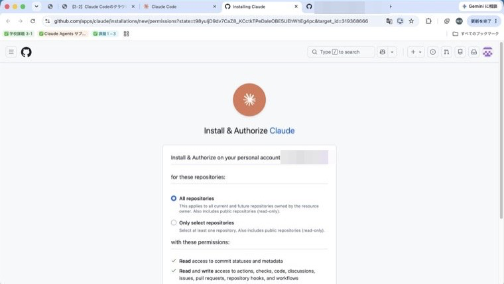Select Only select repositories option
The height and width of the screenshot is (284, 504).
tap(174, 222)
